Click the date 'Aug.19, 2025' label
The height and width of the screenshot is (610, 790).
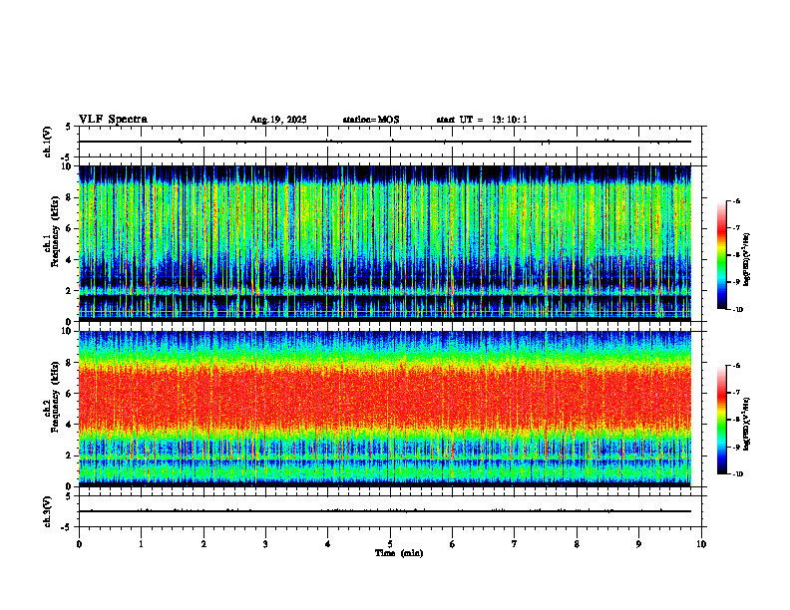coord(278,120)
